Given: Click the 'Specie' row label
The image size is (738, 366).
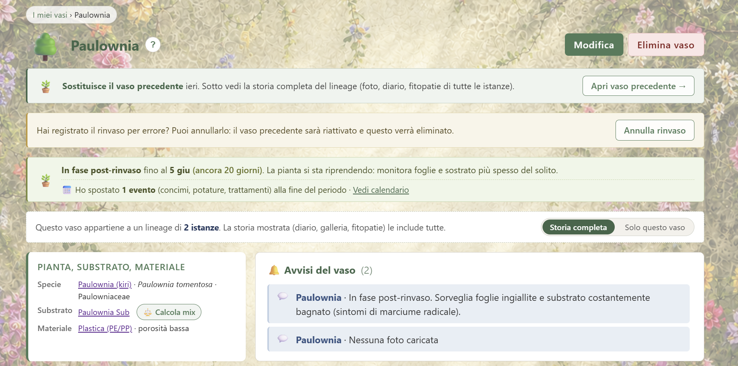Looking at the screenshot, I should tap(49, 284).
